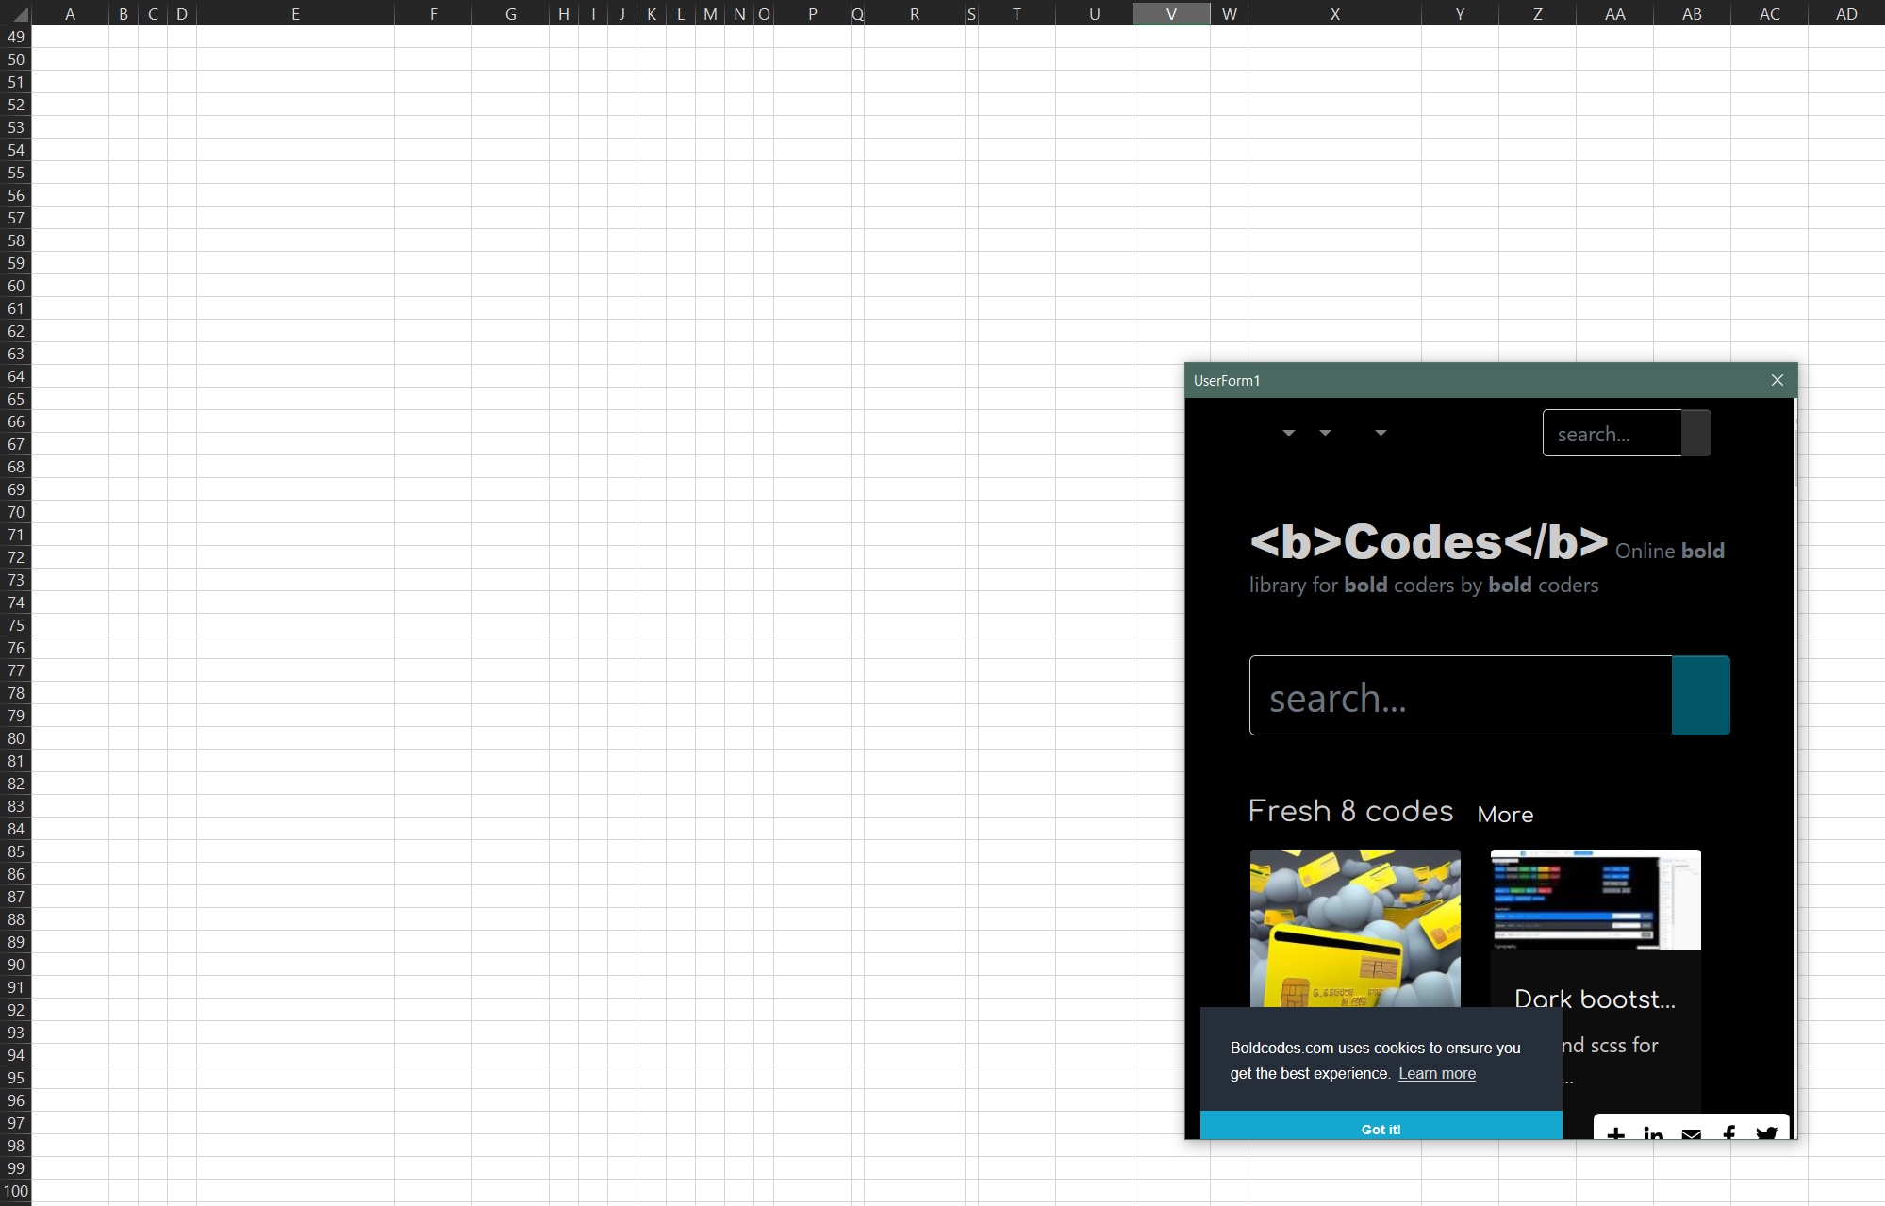Screen dimensions: 1885x1206
Task: Close the UserForm1 dialog
Action: tap(1777, 380)
